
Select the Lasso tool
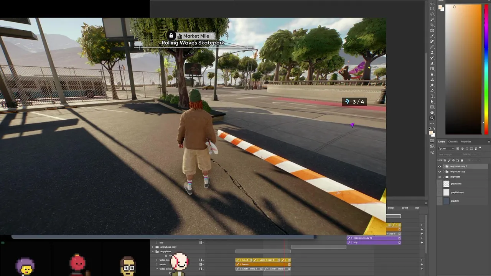[x=432, y=14]
